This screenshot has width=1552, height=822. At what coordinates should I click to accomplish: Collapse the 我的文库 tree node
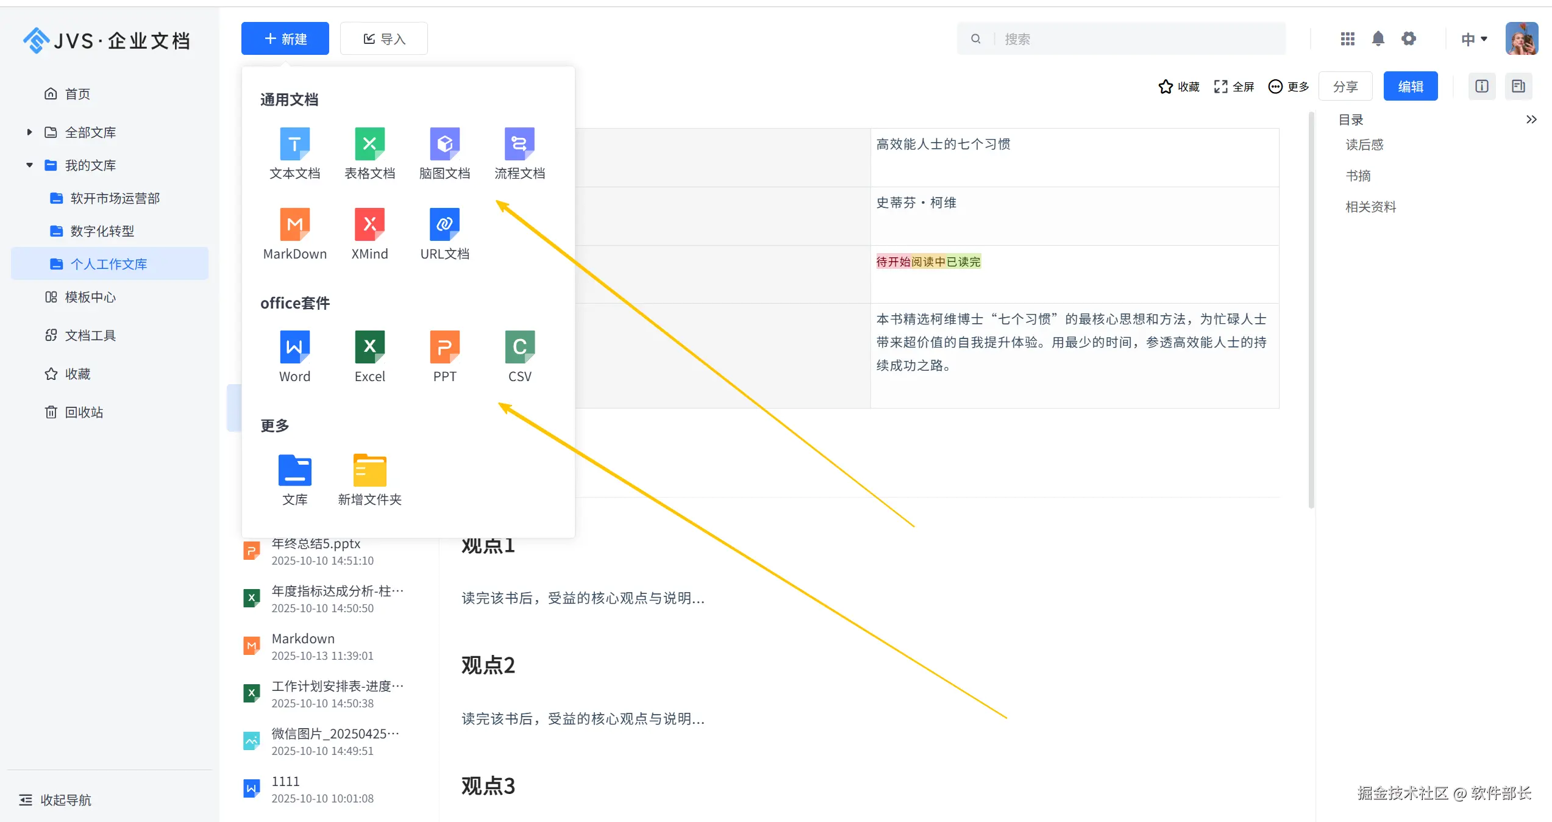tap(29, 165)
